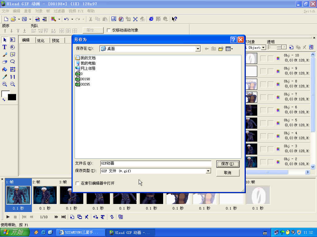The height and width of the screenshot is (237, 317).
Task: Click the context help arrow-question icon
Action: click(174, 19)
